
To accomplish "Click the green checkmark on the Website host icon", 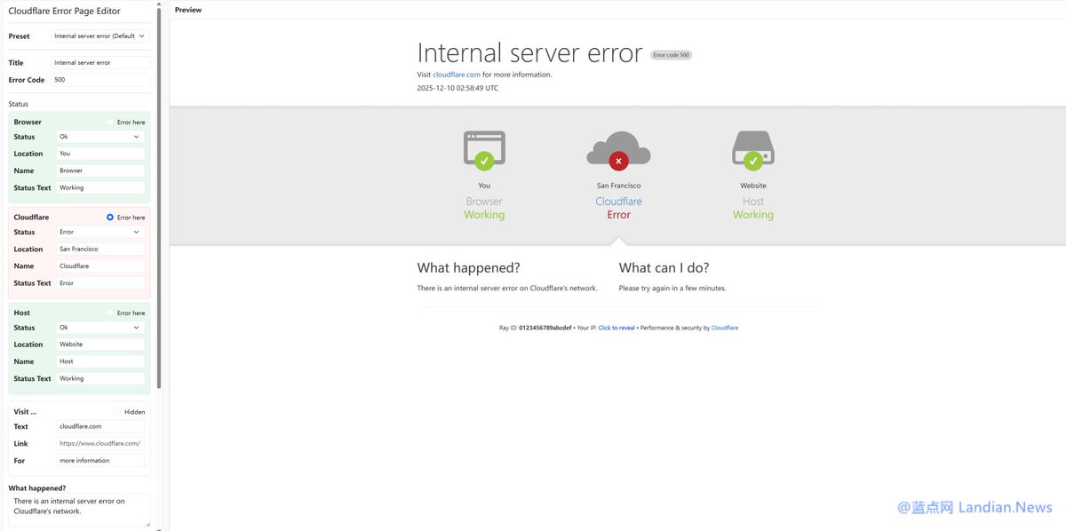I will pyautogui.click(x=753, y=162).
